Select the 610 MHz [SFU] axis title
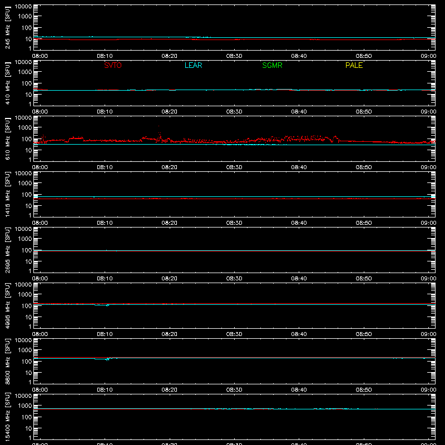This screenshot has width=445, height=445. tap(8, 139)
